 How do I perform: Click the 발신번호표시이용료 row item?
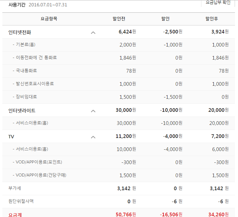35,84
